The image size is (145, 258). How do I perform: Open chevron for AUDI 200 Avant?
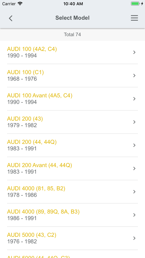click(x=134, y=168)
